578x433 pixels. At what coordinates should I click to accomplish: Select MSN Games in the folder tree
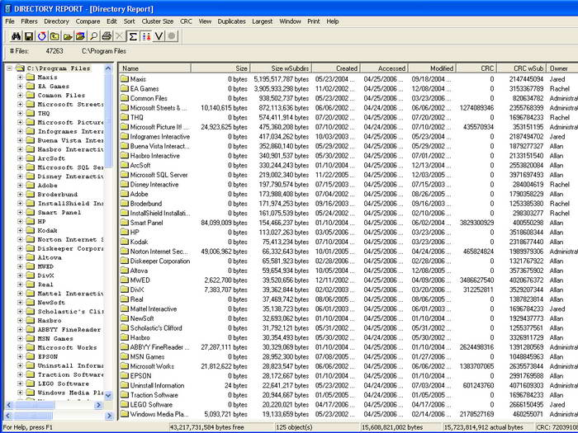point(55,338)
